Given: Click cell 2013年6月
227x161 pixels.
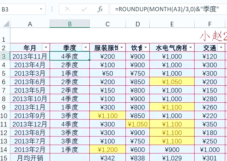Looking at the screenshot, I should pyautogui.click(x=30, y=81).
